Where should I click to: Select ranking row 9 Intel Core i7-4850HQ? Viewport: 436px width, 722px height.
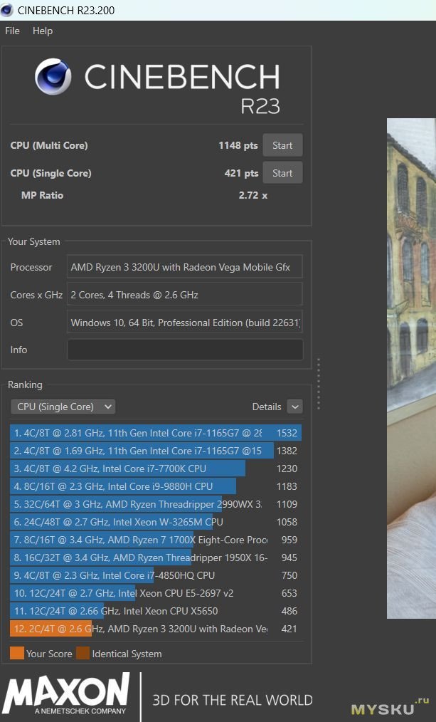pyautogui.click(x=156, y=575)
